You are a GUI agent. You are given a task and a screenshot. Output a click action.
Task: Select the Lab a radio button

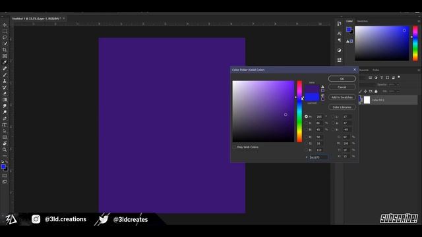pos(333,123)
